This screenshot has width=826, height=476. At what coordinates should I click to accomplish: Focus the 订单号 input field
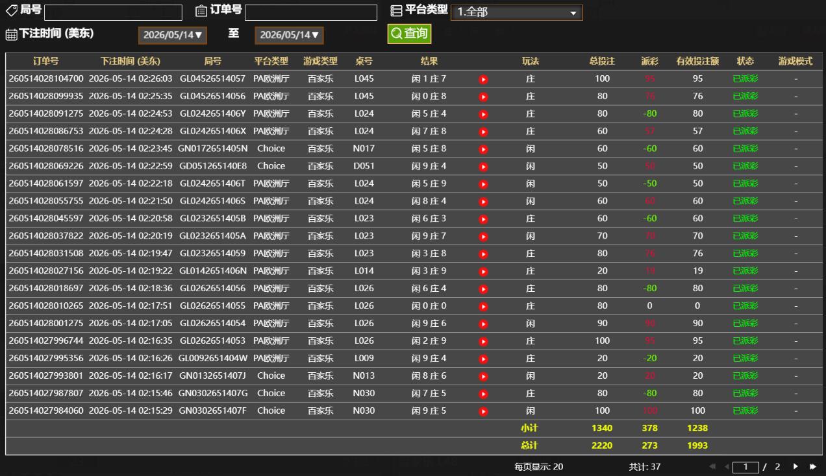pos(311,13)
